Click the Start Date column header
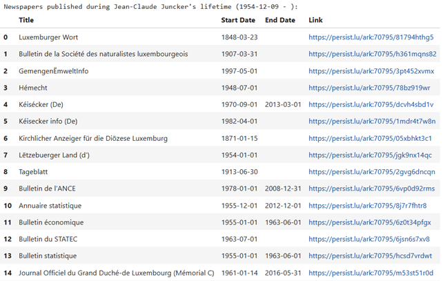The image size is (443, 281). [238, 20]
